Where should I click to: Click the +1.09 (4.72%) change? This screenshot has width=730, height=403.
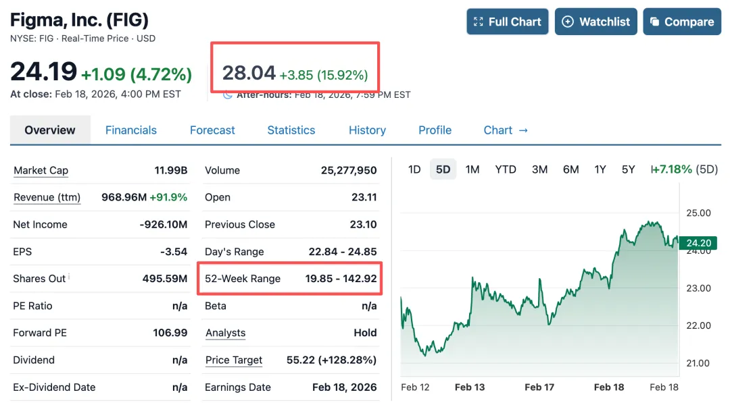pyautogui.click(x=137, y=74)
